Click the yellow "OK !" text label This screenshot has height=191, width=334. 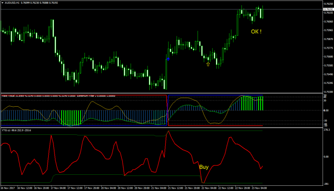pos(256,32)
